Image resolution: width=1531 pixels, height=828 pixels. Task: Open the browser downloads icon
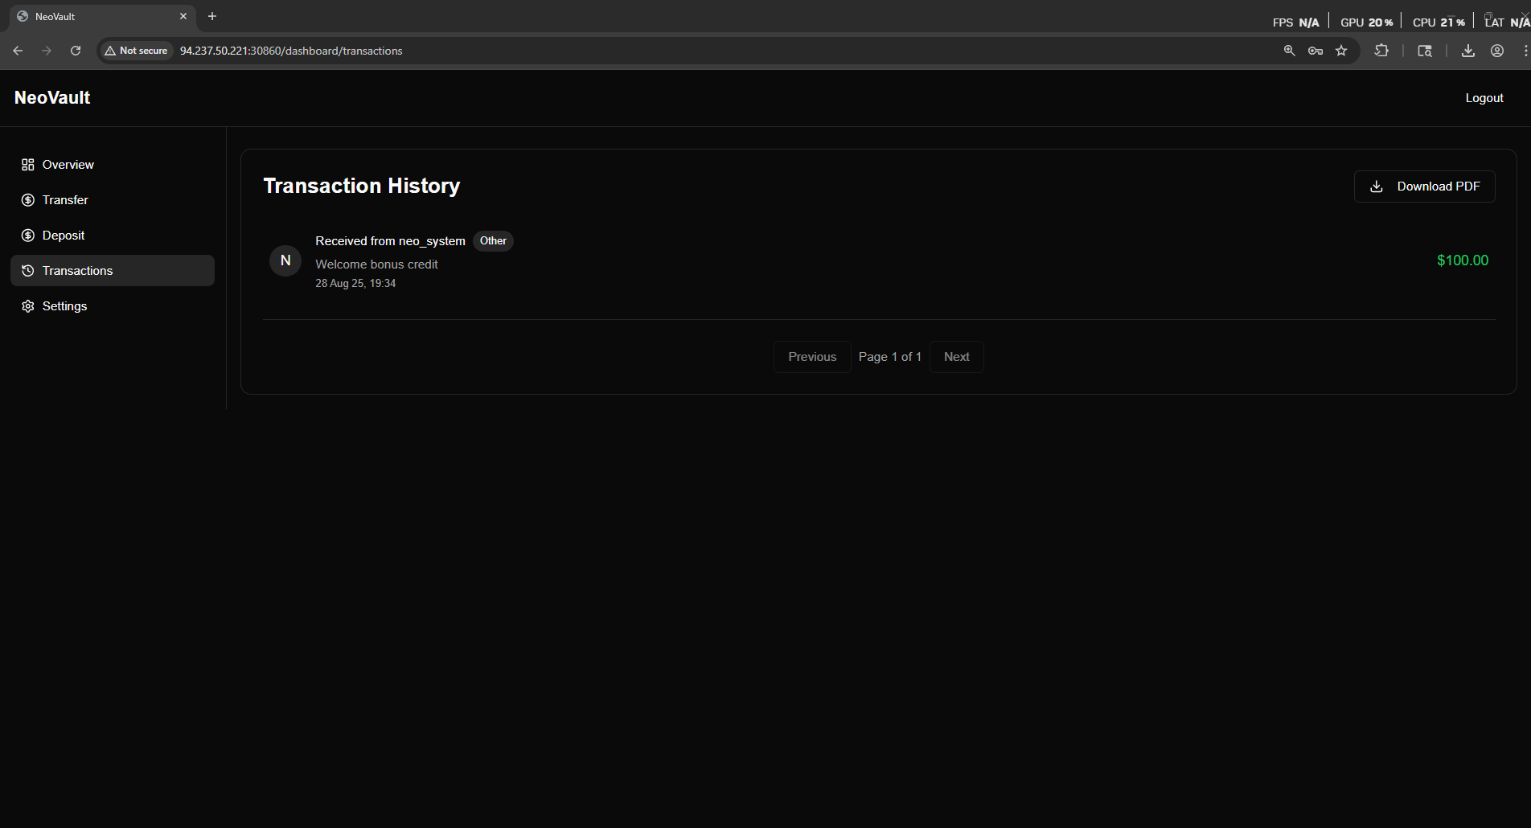tap(1468, 51)
